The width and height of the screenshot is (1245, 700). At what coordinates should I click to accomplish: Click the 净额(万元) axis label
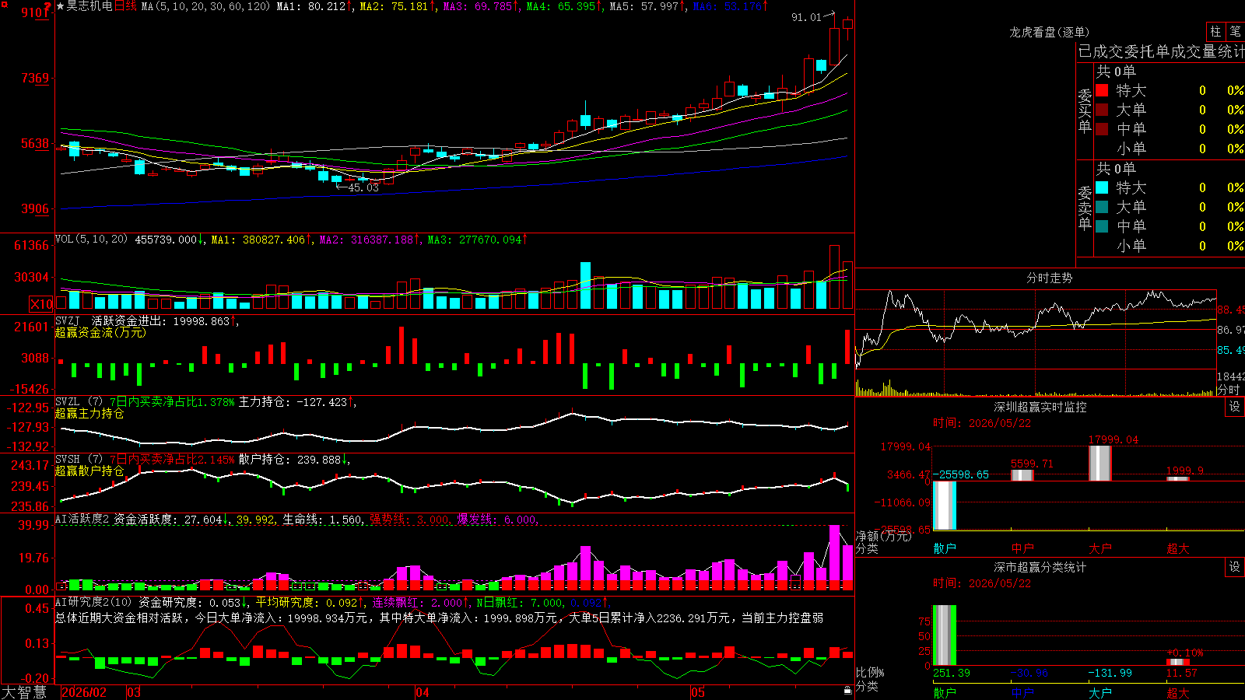pos(884,536)
